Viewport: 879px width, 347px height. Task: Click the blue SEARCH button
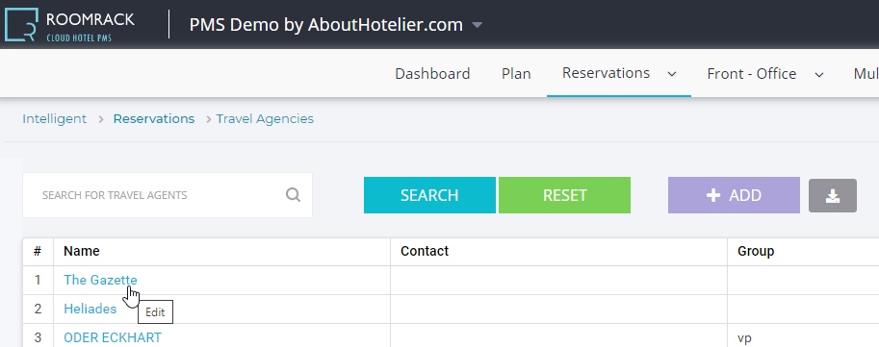tap(429, 195)
